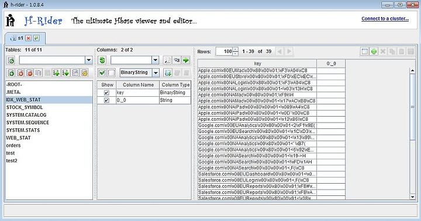This screenshot has width=421, height=221.
Task: Select the STOCK_SYMBOL table
Action: point(49,107)
